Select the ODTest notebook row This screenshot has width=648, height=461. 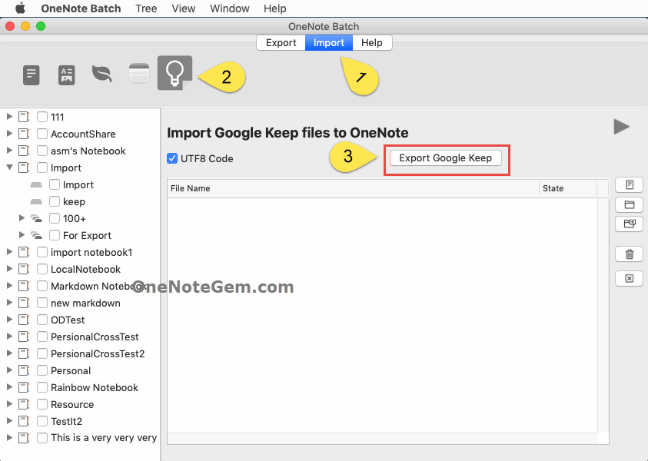click(x=80, y=320)
